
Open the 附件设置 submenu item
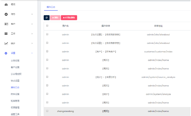coord(15,94)
